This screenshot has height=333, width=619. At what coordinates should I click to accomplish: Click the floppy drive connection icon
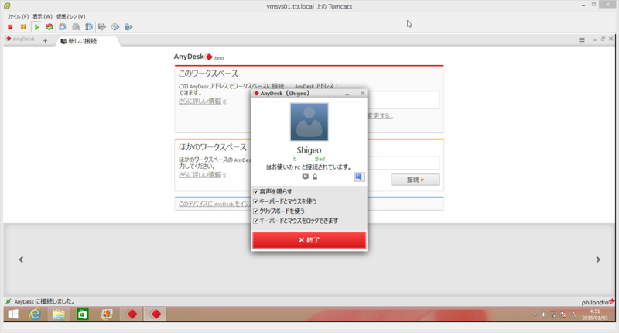pos(102,27)
